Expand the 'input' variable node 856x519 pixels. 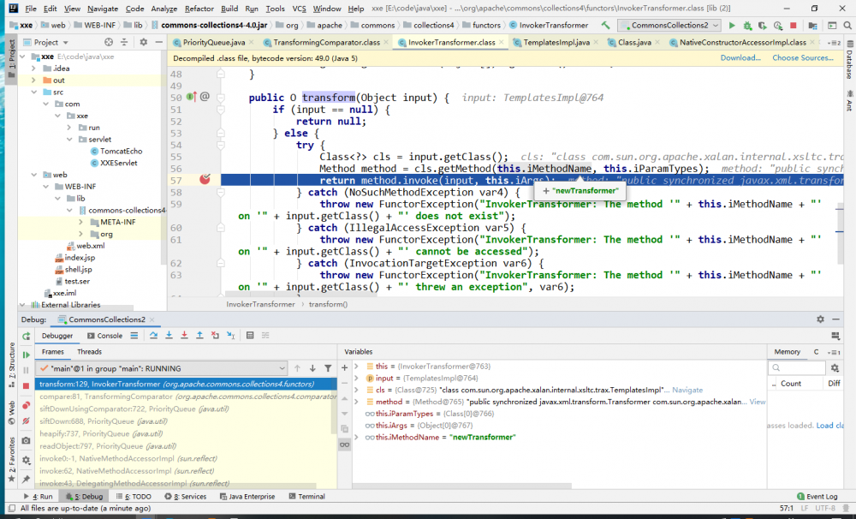coord(358,378)
